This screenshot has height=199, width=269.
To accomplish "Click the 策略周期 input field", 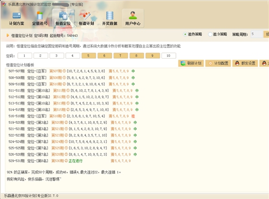I will (257, 34).
